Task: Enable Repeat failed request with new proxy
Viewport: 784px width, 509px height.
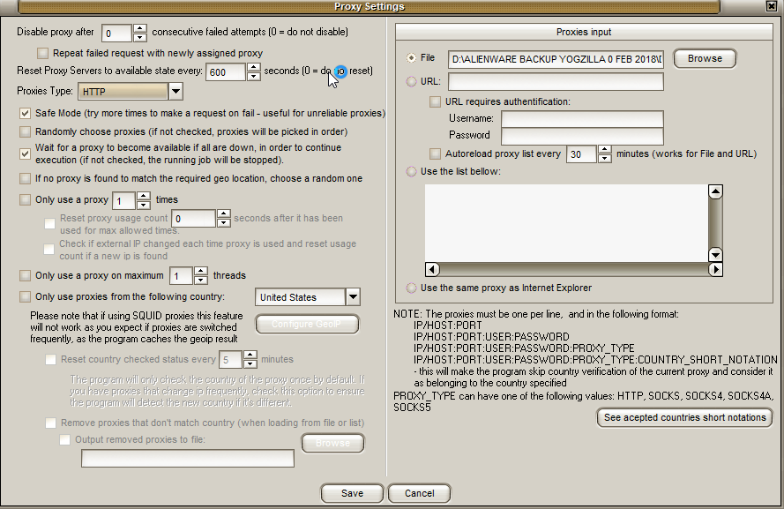Action: click(x=43, y=53)
